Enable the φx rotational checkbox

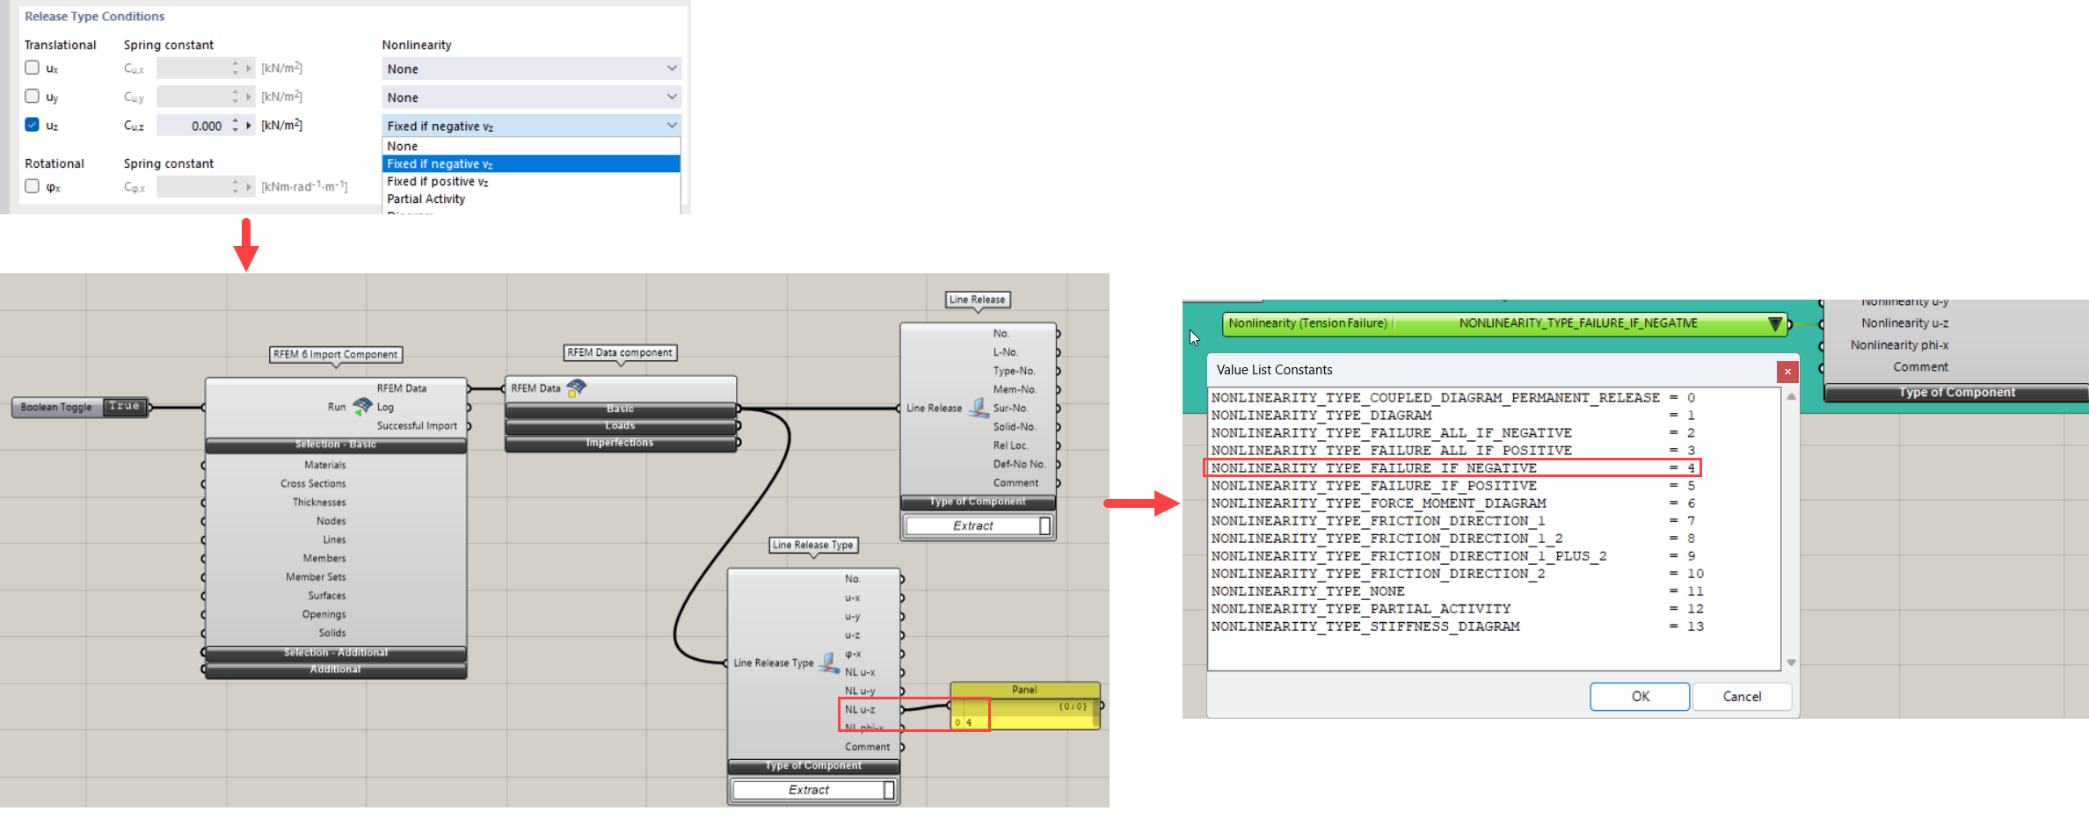tap(33, 186)
